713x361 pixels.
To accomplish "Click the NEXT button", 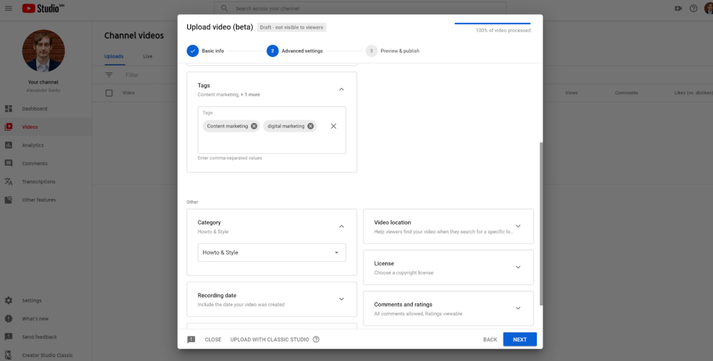I will tap(519, 339).
